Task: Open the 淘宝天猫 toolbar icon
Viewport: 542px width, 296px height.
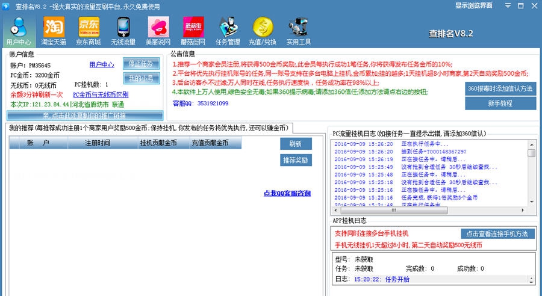Action: [x=54, y=31]
